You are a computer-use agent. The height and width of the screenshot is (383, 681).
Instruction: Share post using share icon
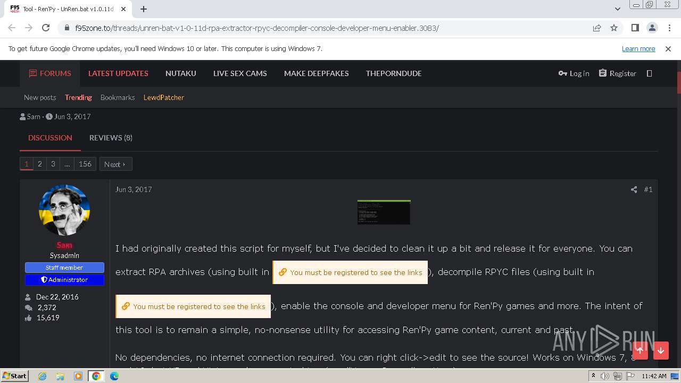(x=634, y=189)
